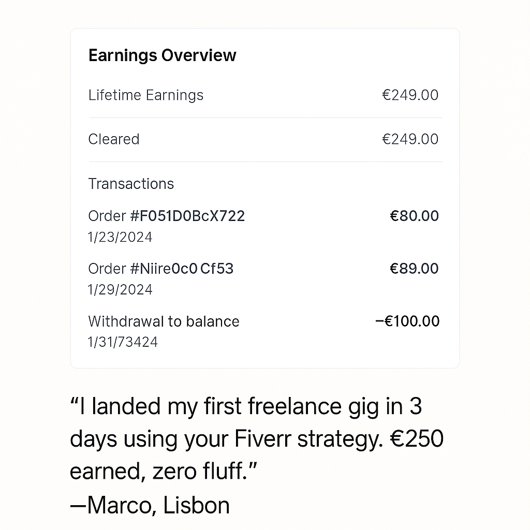530x530 pixels.
Task: Click the 1/29/2024 transaction date
Action: point(120,289)
